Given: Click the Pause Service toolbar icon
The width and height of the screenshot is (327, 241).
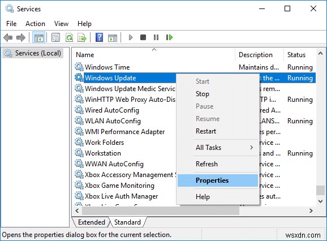Looking at the screenshot, I should click(x=156, y=37).
